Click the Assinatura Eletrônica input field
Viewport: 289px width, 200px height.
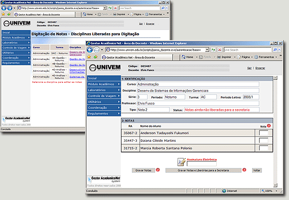pos(202,164)
